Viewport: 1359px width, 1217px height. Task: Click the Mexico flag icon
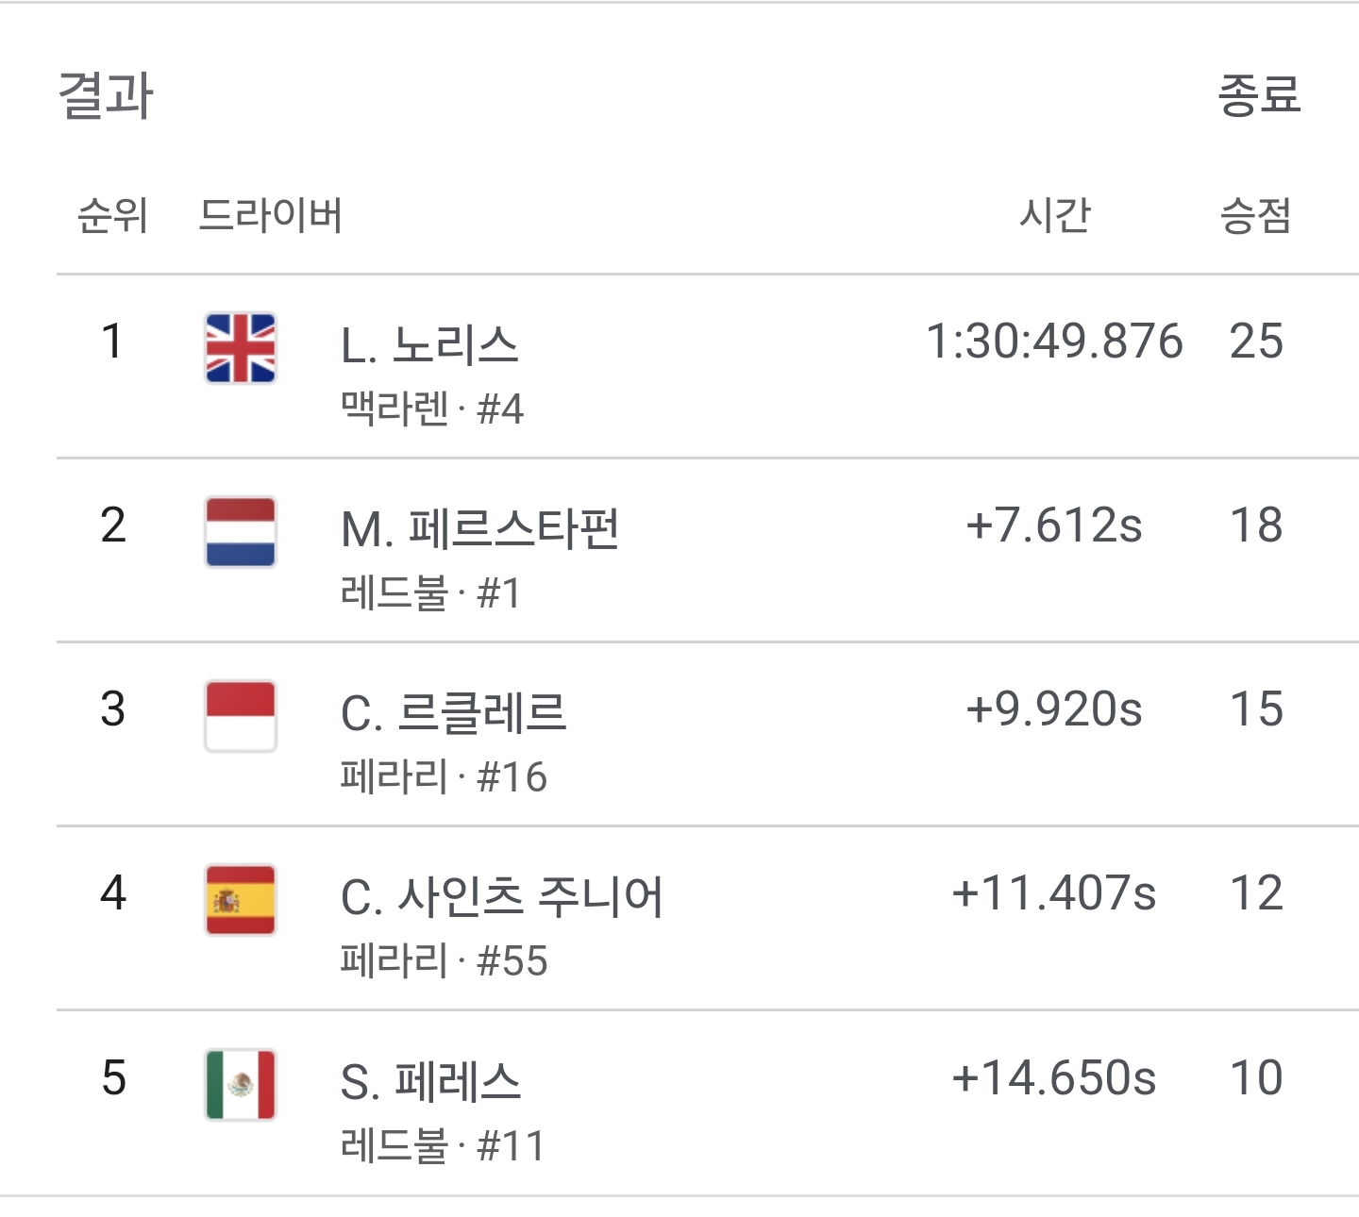pyautogui.click(x=241, y=1085)
